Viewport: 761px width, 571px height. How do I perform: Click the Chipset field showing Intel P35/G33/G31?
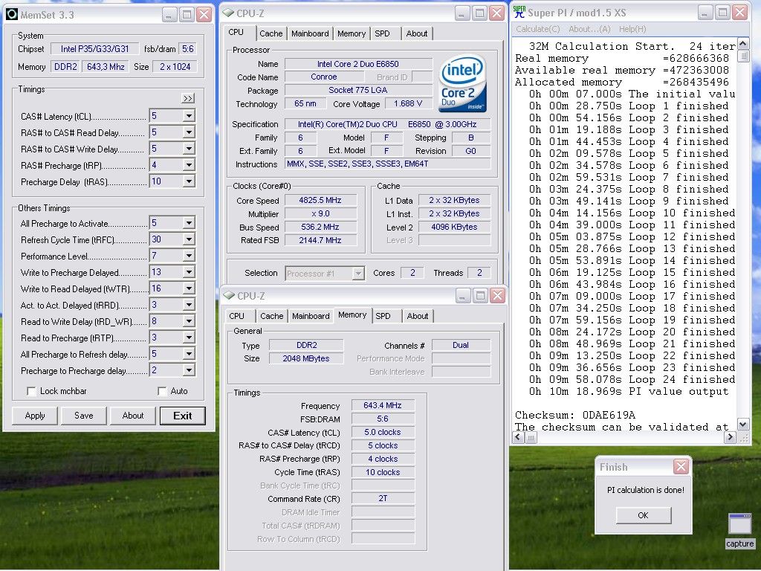click(x=95, y=49)
